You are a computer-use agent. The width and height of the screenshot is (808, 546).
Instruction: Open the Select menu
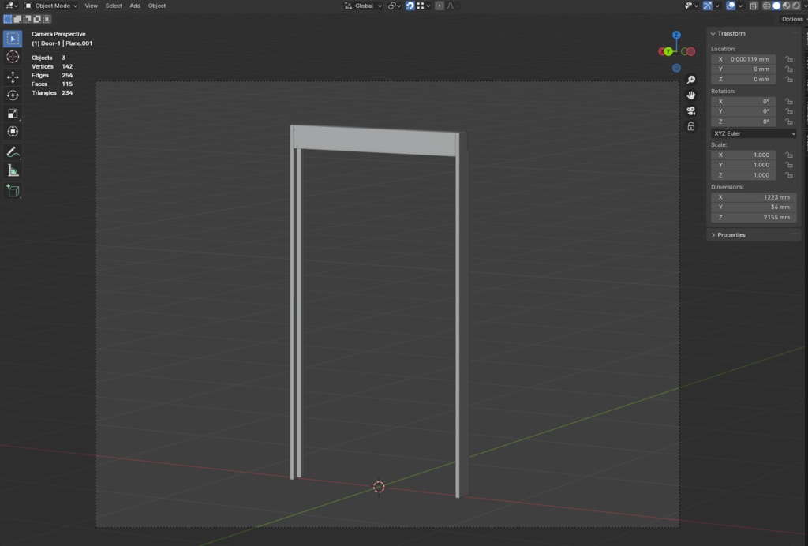click(x=114, y=6)
